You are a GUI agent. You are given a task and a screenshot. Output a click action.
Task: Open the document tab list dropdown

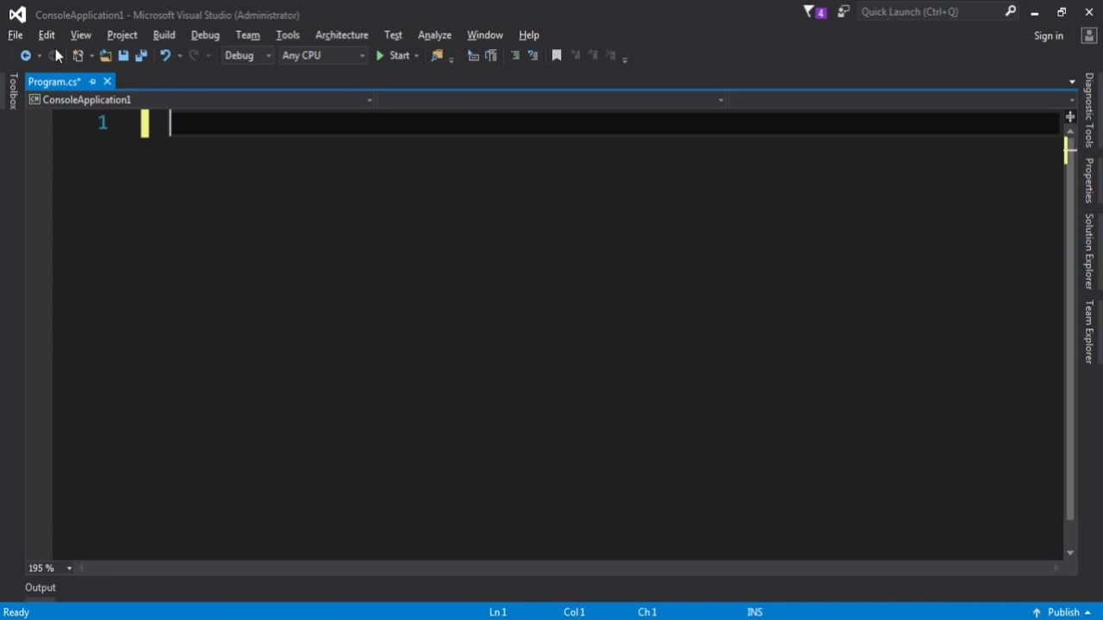1072,82
